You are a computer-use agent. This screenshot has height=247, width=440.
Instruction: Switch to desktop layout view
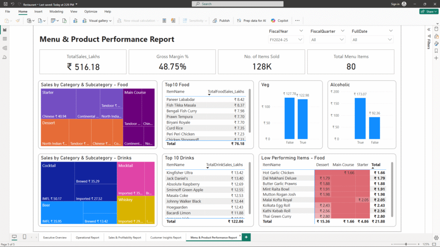coord(14,237)
